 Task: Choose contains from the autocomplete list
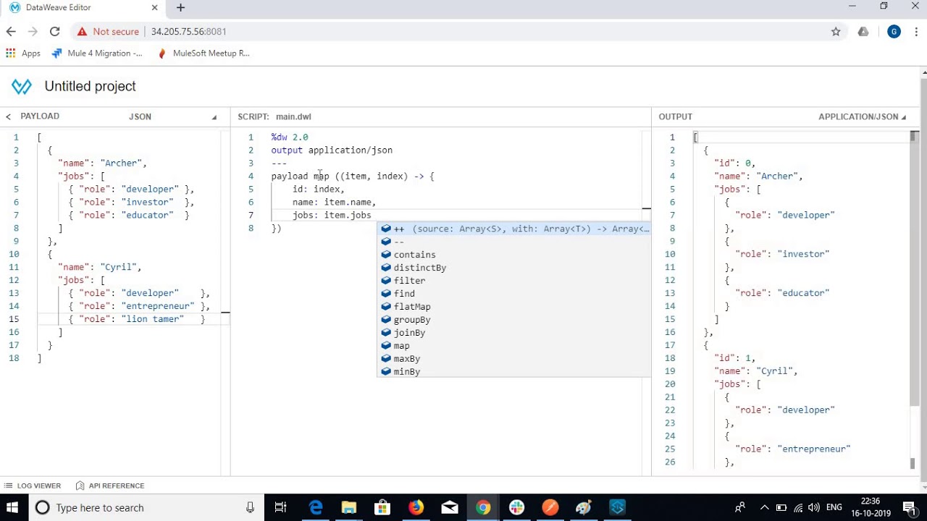click(514, 255)
